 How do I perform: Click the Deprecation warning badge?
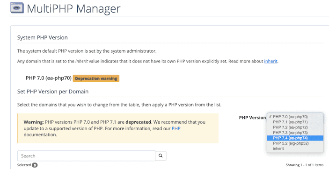click(96, 78)
